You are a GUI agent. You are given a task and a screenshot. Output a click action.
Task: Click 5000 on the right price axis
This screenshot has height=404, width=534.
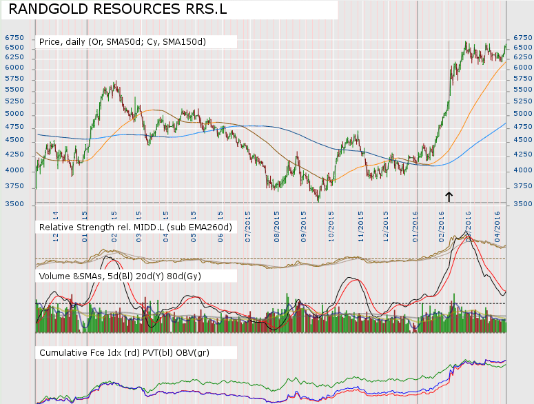pyautogui.click(x=520, y=114)
